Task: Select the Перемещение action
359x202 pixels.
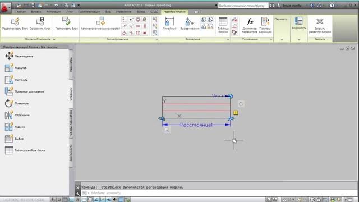Action: (19, 56)
